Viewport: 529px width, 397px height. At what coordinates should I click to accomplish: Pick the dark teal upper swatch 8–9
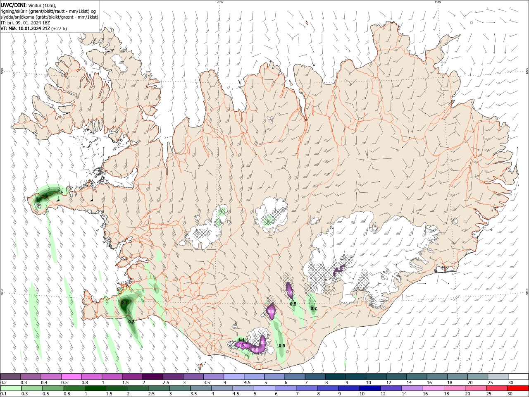[x=336, y=377]
